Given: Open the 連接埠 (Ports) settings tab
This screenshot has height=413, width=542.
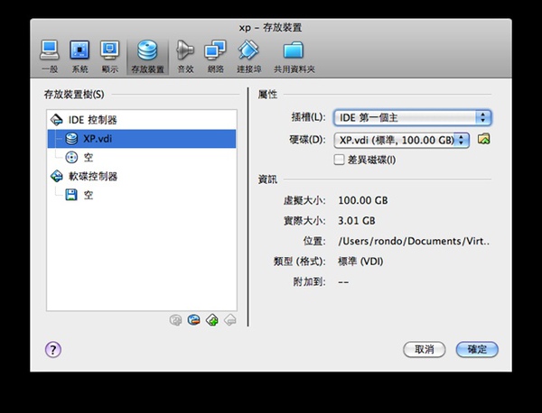Looking at the screenshot, I should 249,57.
